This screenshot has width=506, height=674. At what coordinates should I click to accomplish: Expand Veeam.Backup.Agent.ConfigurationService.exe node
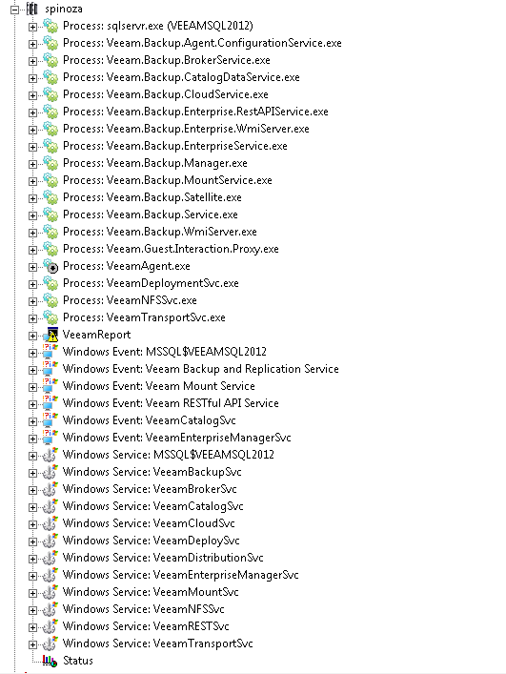pyautogui.click(x=32, y=44)
